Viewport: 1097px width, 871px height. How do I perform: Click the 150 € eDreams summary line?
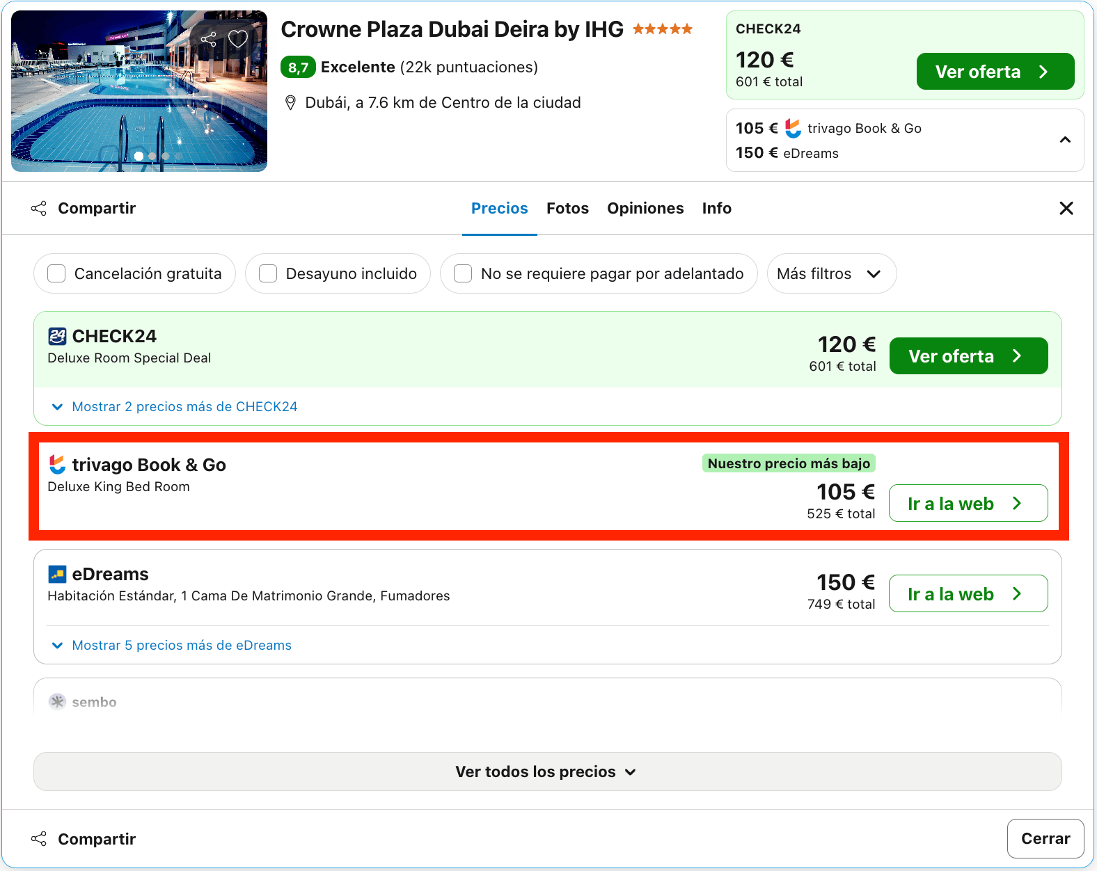tap(787, 153)
